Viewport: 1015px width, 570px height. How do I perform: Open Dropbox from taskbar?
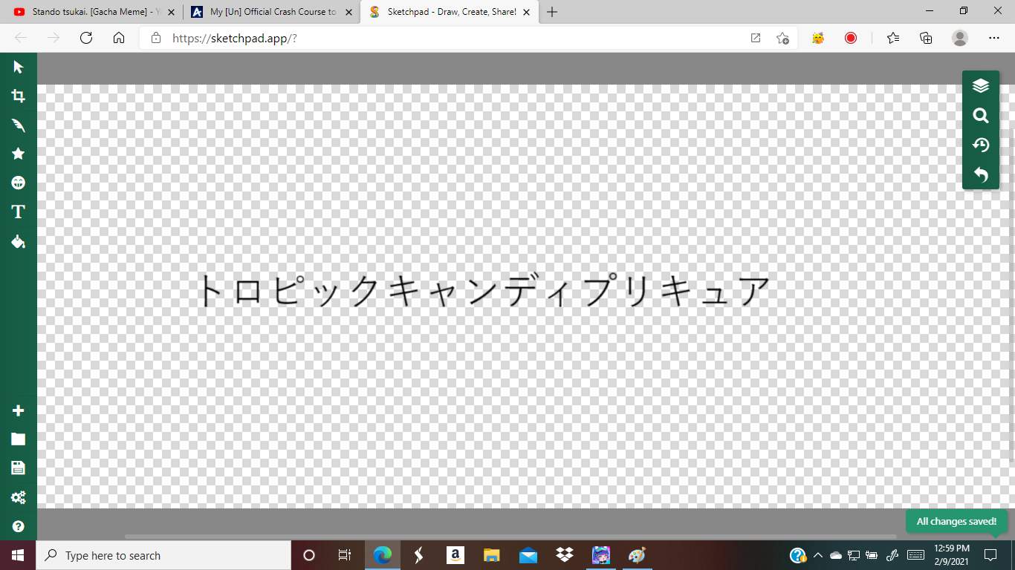click(x=565, y=555)
